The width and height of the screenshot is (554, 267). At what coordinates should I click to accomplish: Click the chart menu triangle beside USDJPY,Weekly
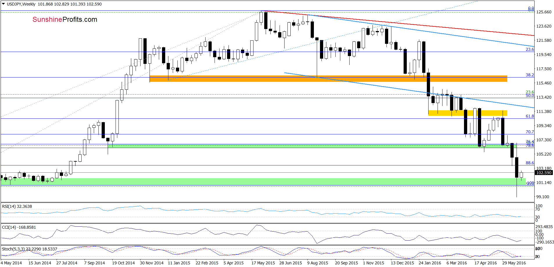[x=3, y=4]
